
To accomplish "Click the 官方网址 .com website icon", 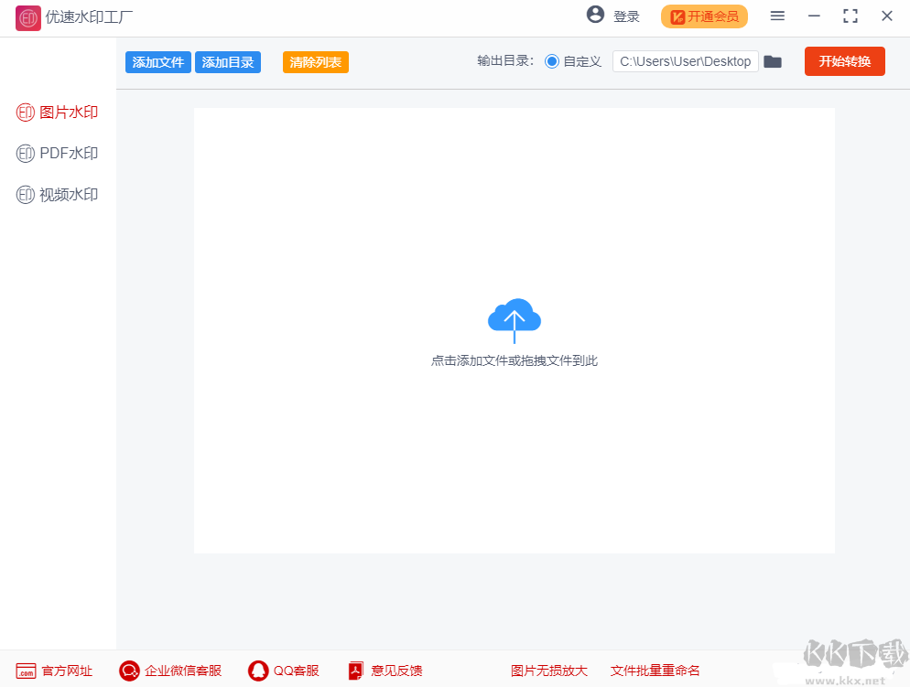I will point(26,671).
